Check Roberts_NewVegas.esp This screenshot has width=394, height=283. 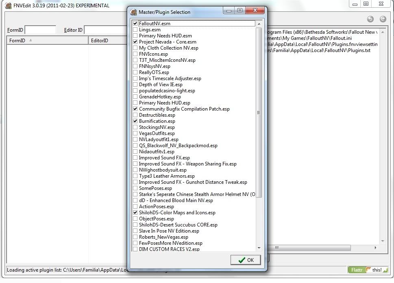click(135, 237)
